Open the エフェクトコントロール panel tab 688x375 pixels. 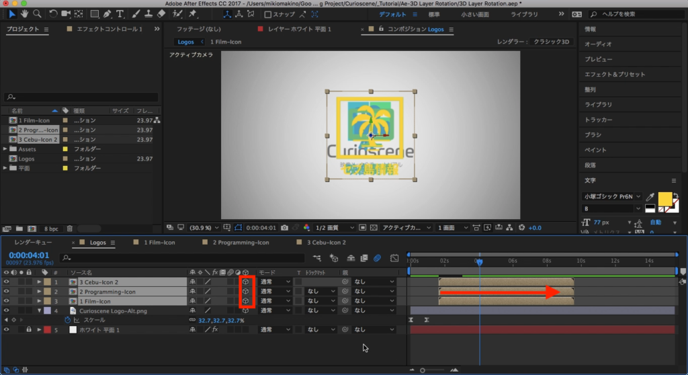[x=109, y=30]
